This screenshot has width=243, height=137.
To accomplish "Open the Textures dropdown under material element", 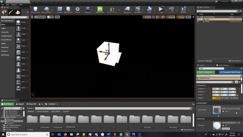I will (226, 129).
